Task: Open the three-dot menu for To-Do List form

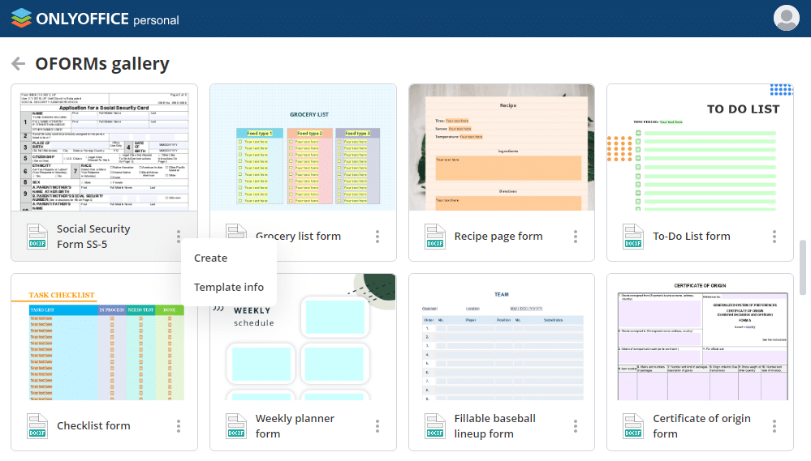Action: pyautogui.click(x=774, y=237)
